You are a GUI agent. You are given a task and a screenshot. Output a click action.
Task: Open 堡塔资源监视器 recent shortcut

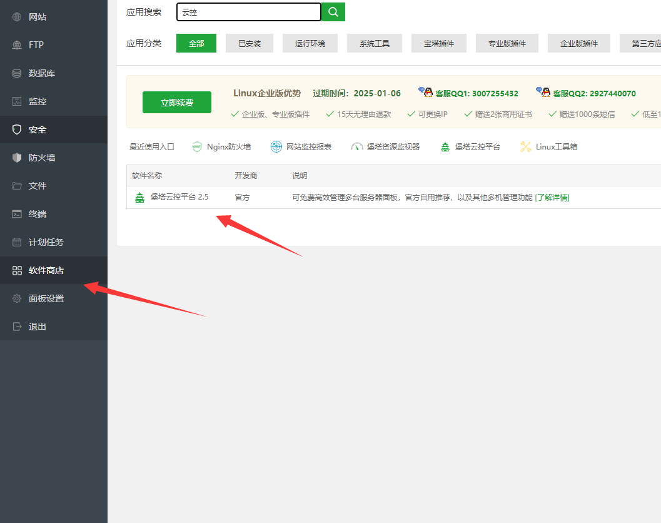point(385,147)
